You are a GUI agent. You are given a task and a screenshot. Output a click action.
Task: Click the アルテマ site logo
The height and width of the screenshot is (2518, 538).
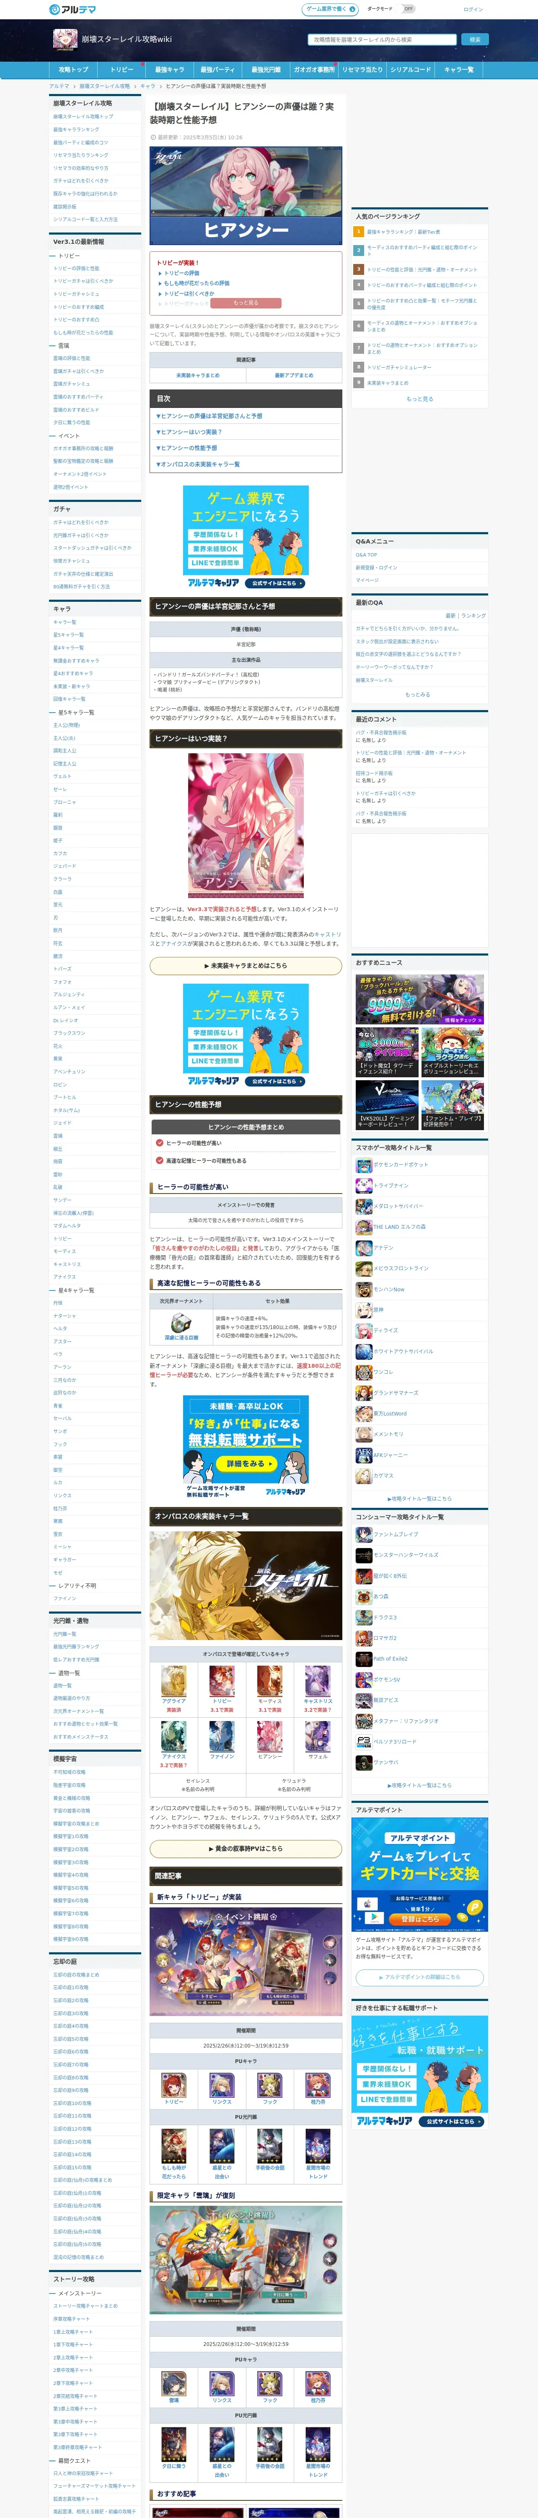72,10
